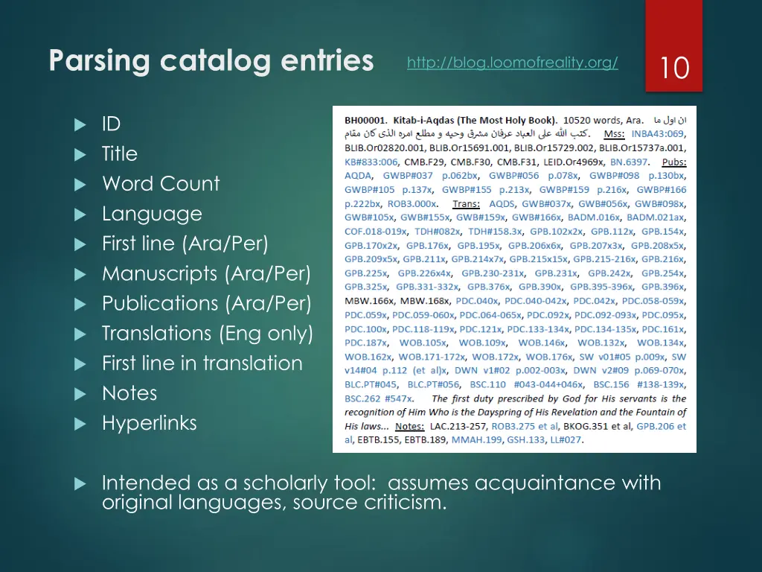This screenshot has height=572, width=762.
Task: Open the WOB.105x link
Action: (x=423, y=343)
